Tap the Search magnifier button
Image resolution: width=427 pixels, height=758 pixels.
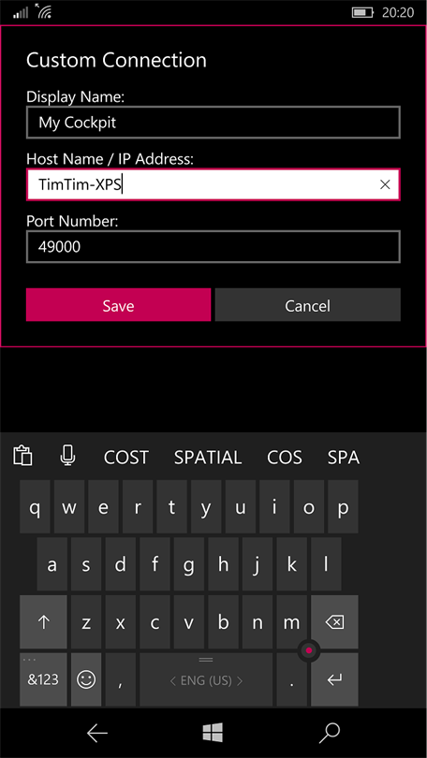[330, 734]
